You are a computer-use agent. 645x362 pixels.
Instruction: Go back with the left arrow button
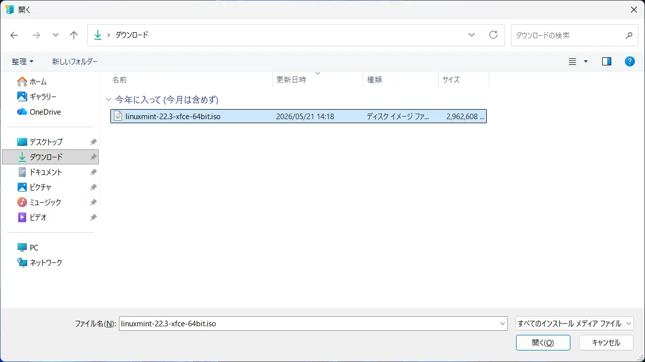tap(14, 35)
